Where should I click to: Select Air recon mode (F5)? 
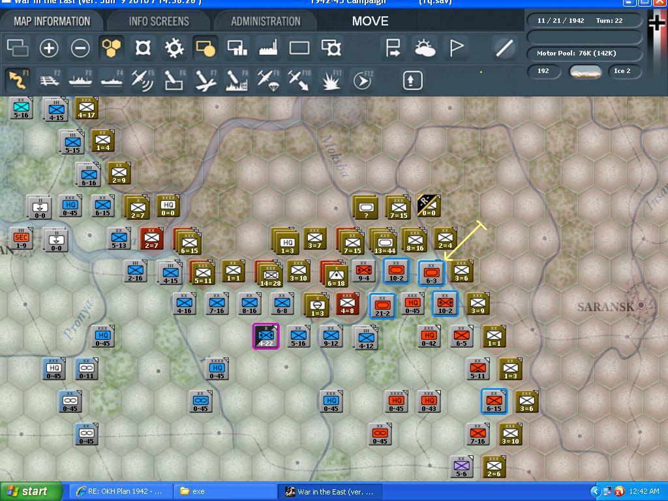[x=143, y=80]
